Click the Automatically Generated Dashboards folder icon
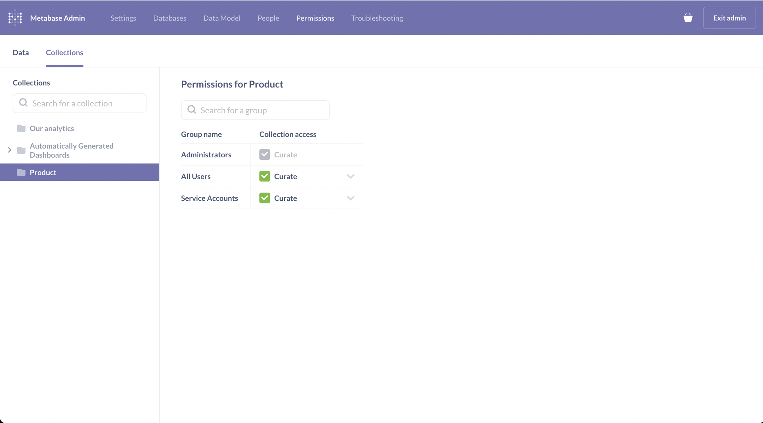Viewport: 763px width, 423px height. tap(21, 150)
